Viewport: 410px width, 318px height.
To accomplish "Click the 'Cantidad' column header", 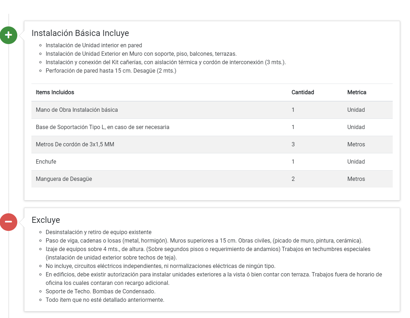I will coord(302,92).
